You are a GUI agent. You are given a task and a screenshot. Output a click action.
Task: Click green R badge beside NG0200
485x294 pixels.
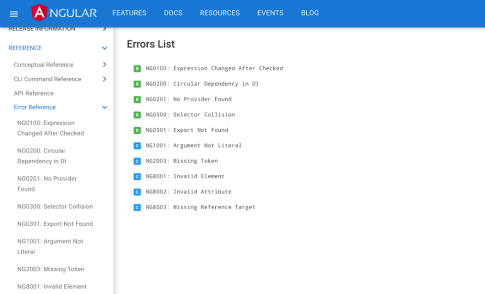tap(137, 84)
